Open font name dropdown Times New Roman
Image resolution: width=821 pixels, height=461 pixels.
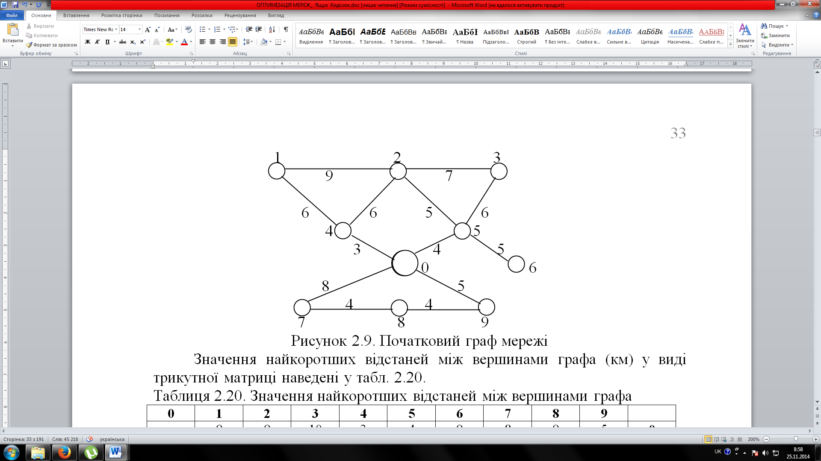(116, 29)
